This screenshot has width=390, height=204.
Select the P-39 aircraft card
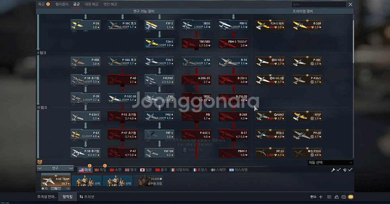86,98
